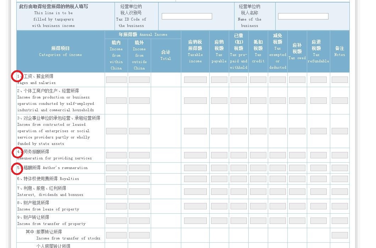Focus the Wages and salaries Taxable income field
Screen dimensions: 376x248
click(195, 80)
